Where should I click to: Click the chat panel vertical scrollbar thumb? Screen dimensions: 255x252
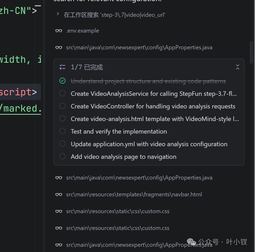click(251, 52)
